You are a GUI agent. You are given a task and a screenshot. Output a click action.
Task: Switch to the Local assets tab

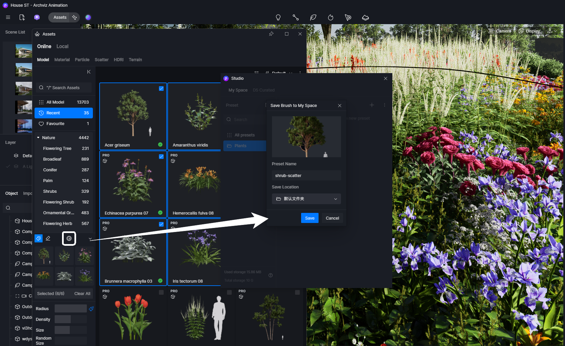[x=62, y=46]
